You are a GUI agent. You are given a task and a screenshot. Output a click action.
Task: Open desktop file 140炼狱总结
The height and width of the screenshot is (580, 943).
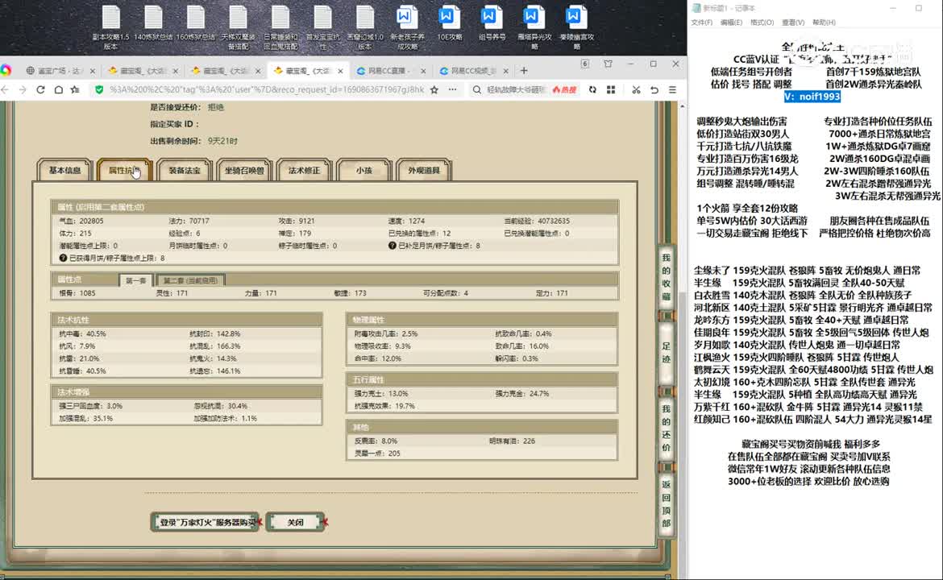[153, 24]
